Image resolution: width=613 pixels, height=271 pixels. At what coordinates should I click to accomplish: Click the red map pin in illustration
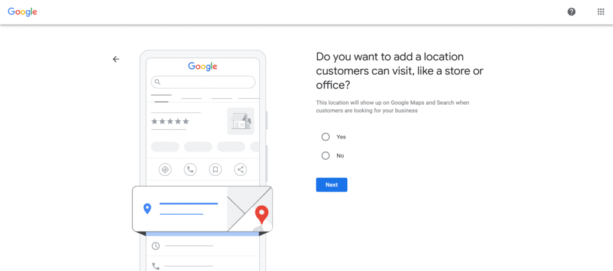tap(262, 214)
